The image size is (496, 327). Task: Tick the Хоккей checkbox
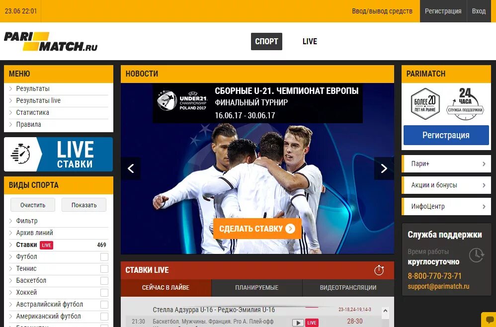(104, 293)
